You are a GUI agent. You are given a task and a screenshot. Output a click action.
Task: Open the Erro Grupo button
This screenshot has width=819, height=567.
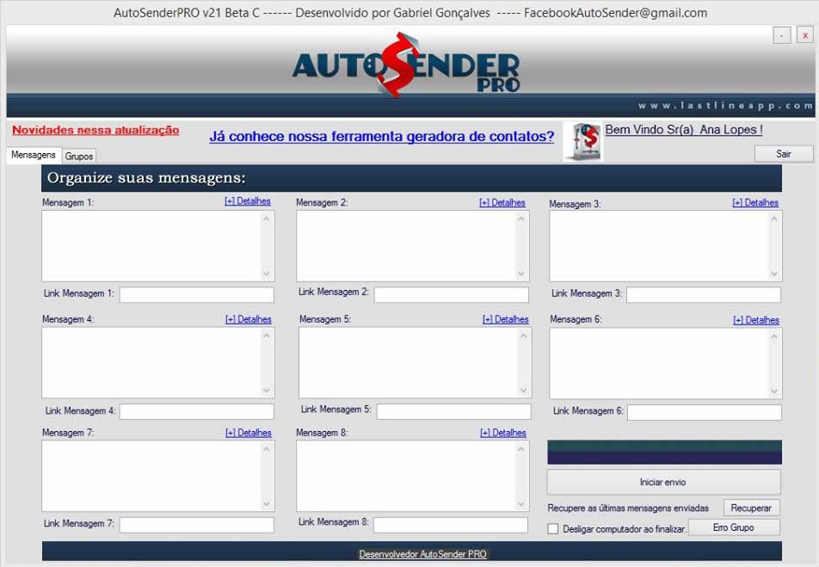coord(734,527)
